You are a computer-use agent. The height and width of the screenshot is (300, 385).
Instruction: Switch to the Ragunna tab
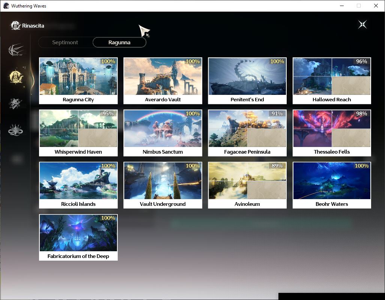119,42
